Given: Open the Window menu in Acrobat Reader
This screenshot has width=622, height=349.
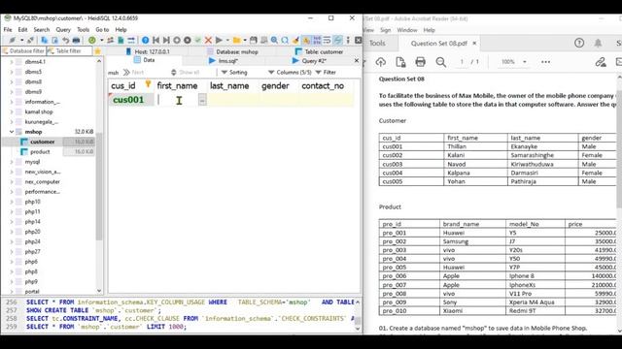Looking at the screenshot, I should click(x=407, y=30).
